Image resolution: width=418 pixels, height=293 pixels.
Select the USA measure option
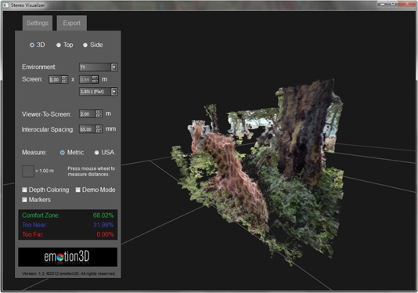click(x=96, y=153)
